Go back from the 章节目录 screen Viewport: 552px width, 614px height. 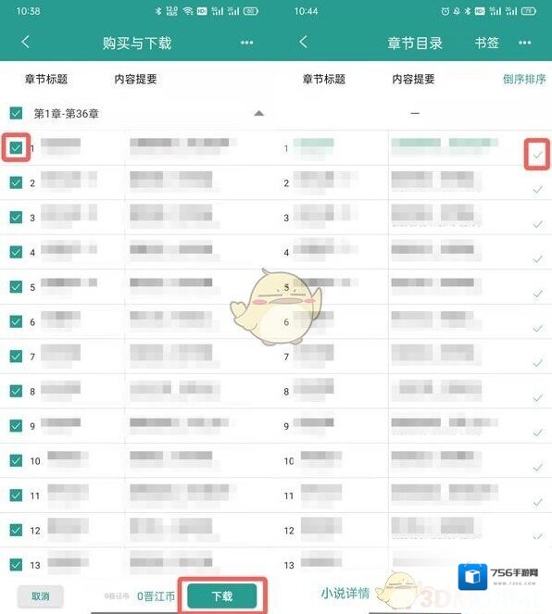tap(304, 42)
